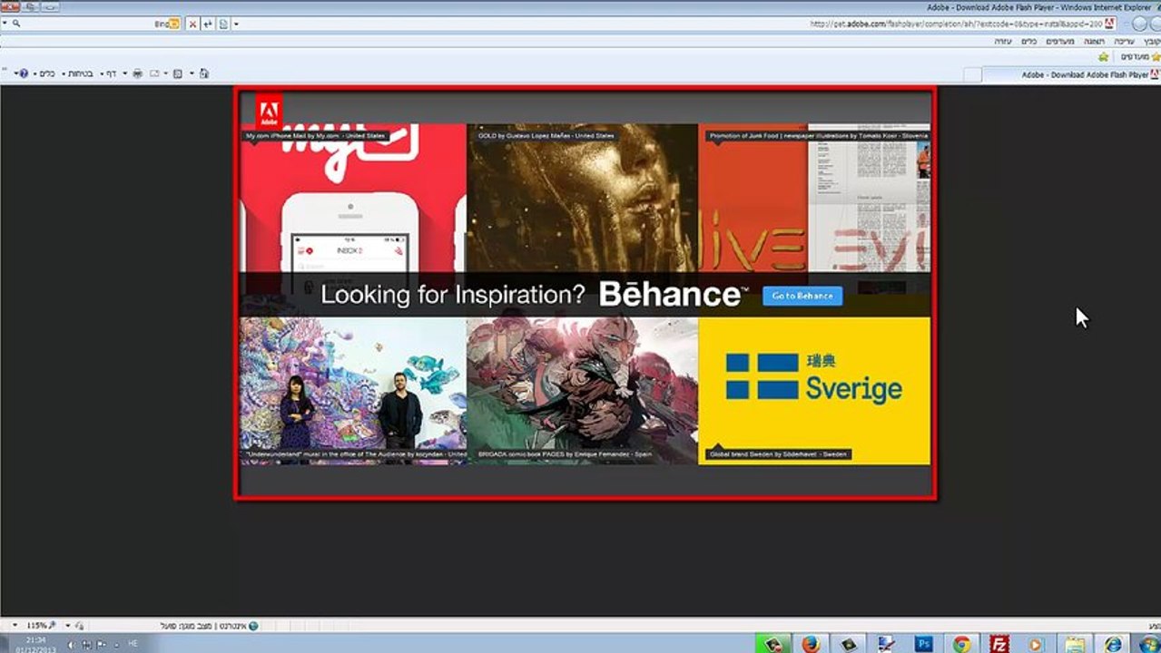
Task: Open the תצוגה (View) menu
Action: 1095,42
